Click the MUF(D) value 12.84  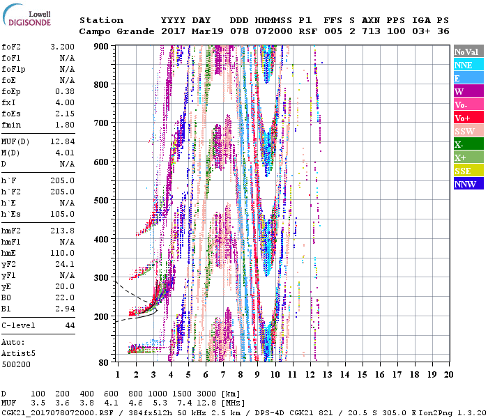[x=62, y=141]
